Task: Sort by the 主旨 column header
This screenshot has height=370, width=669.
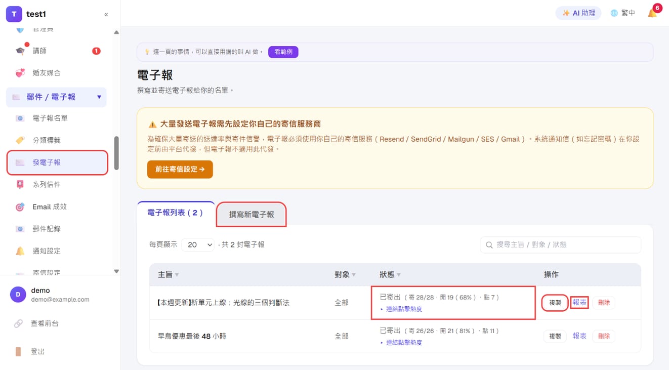Action: coord(169,275)
